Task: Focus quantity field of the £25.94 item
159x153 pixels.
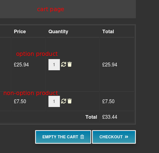Action: [x=54, y=65]
